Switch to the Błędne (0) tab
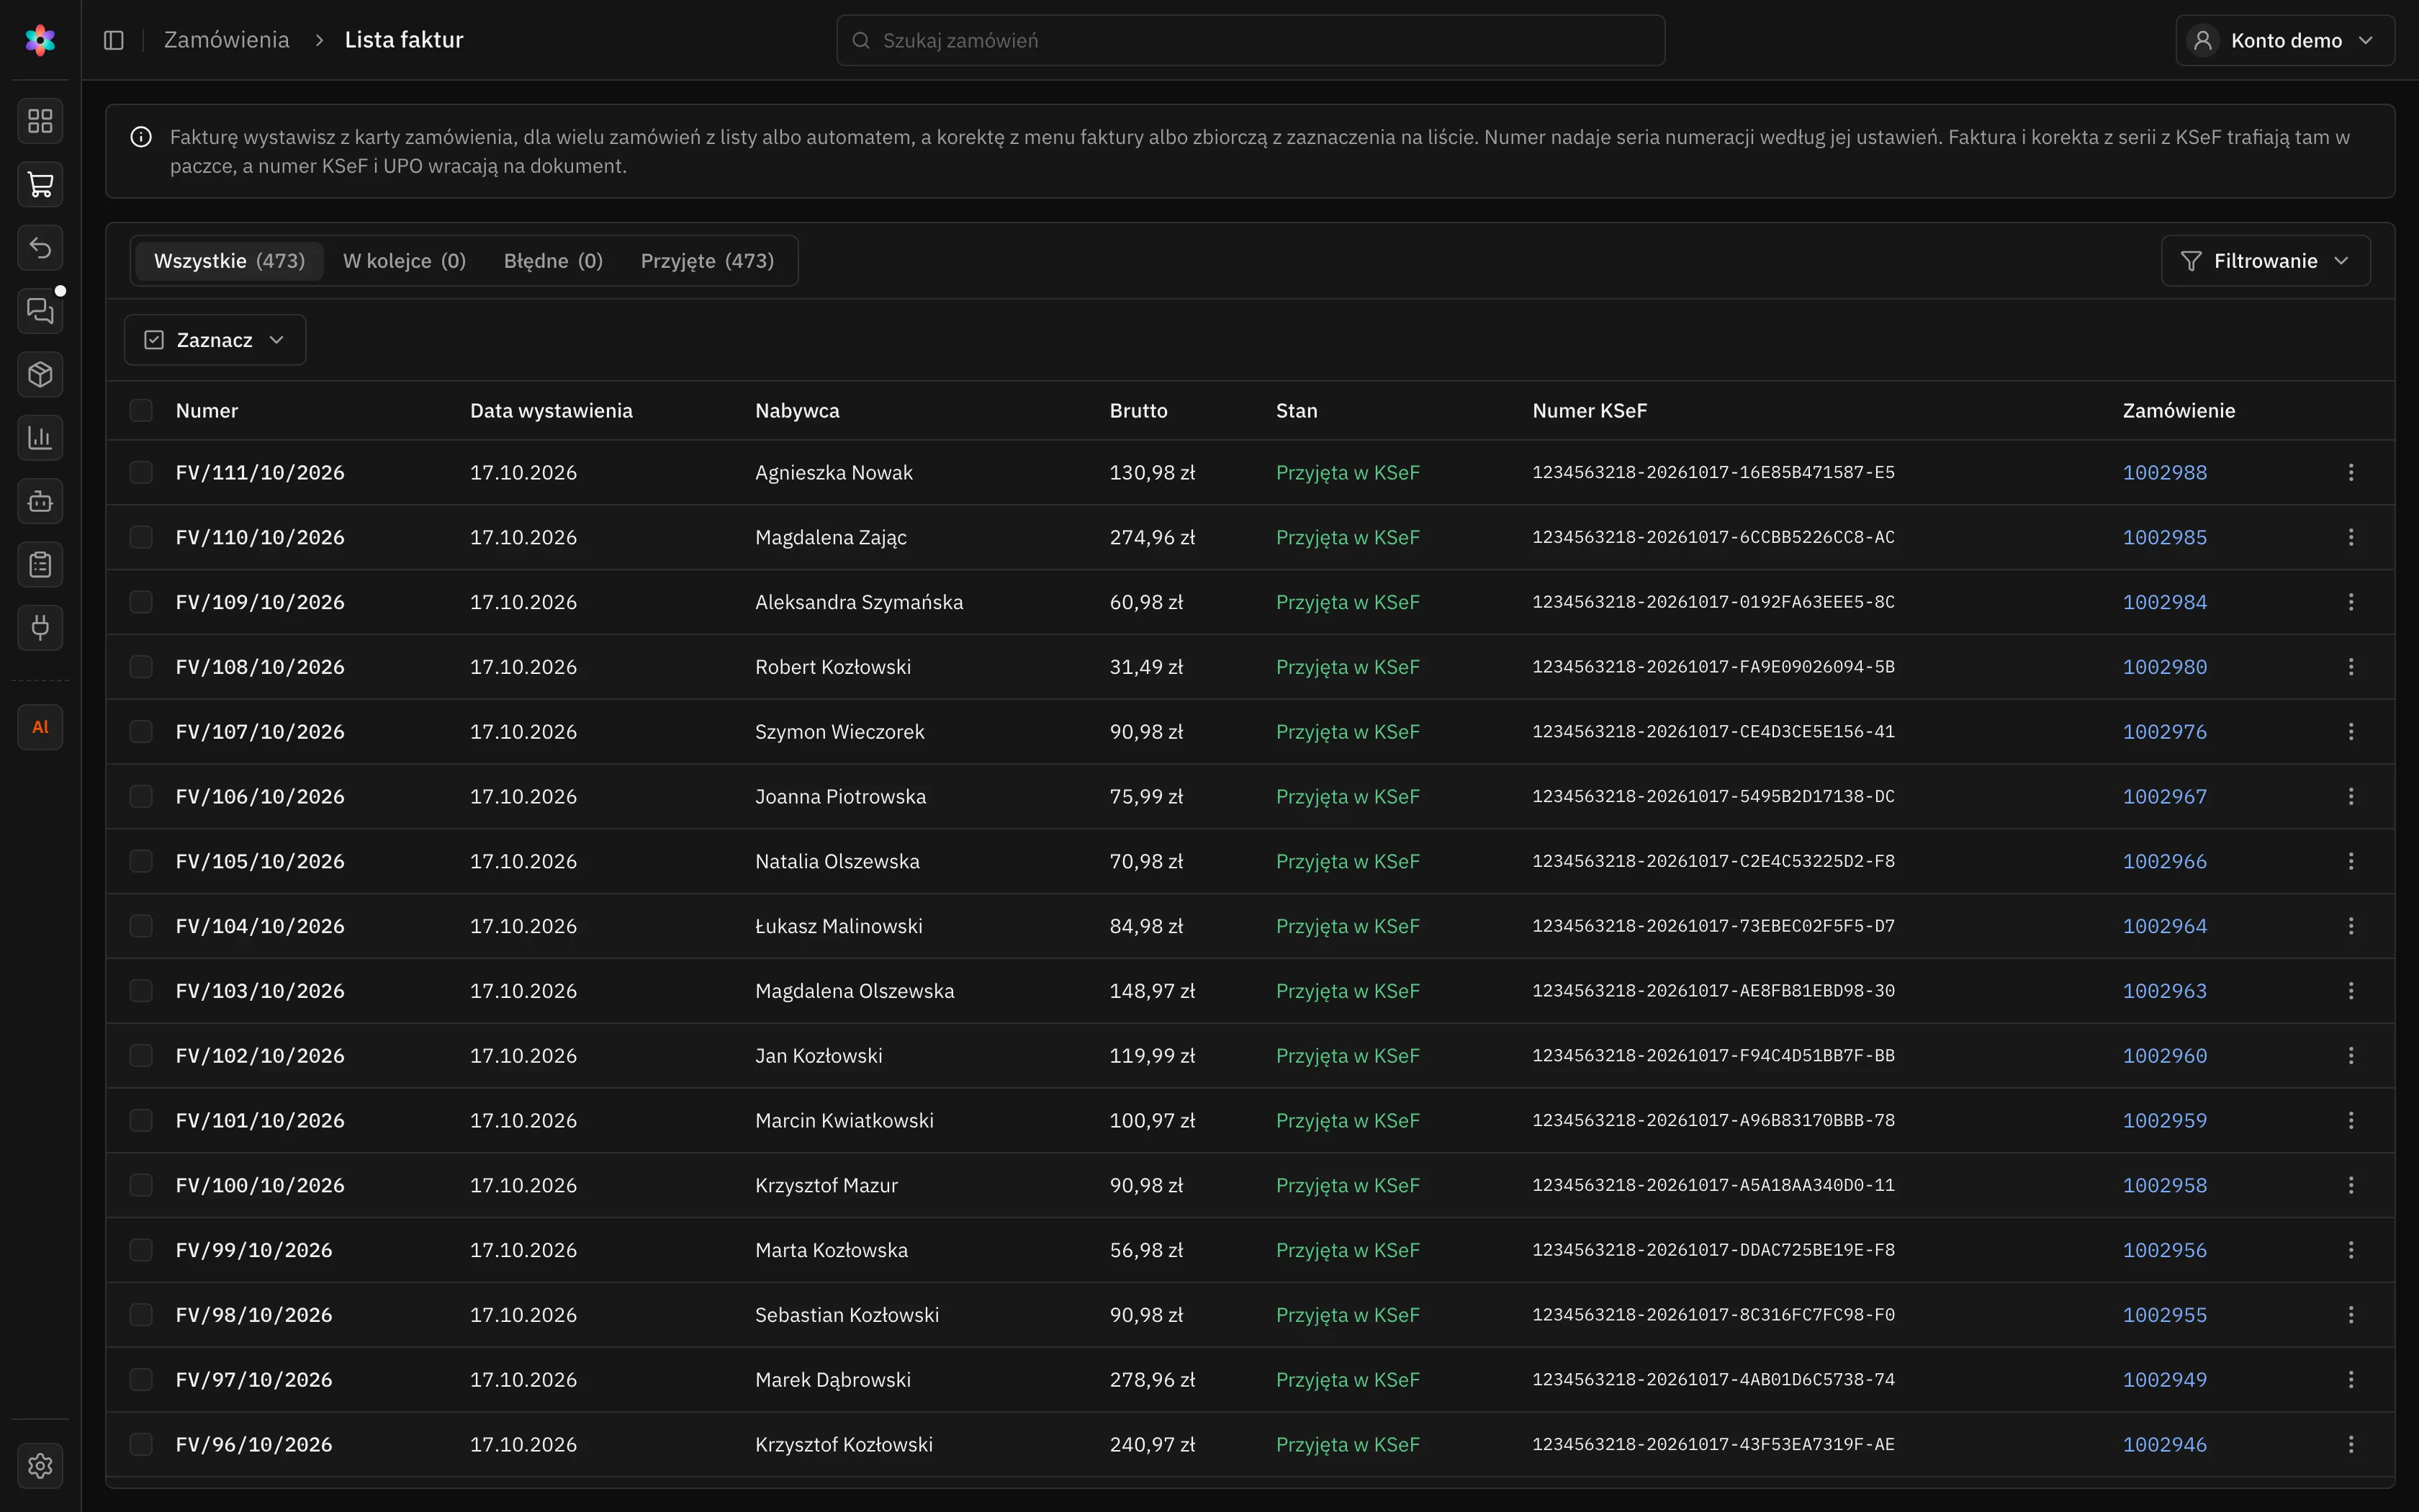 pyautogui.click(x=553, y=261)
